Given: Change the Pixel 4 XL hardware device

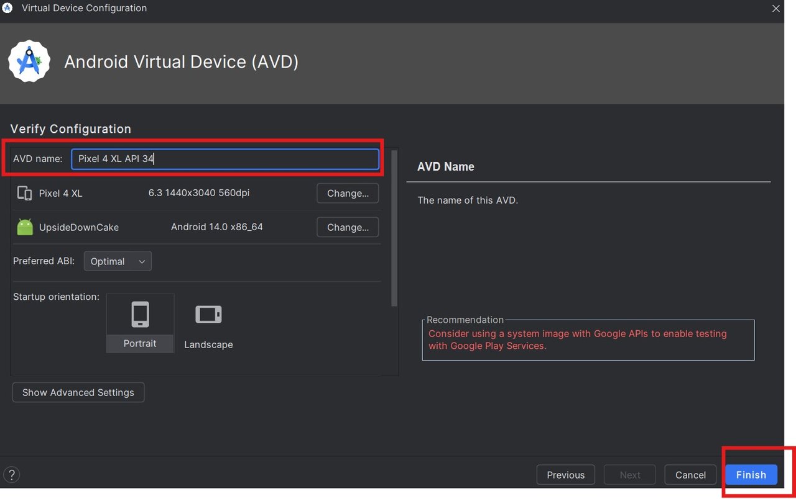Looking at the screenshot, I should 348,193.
